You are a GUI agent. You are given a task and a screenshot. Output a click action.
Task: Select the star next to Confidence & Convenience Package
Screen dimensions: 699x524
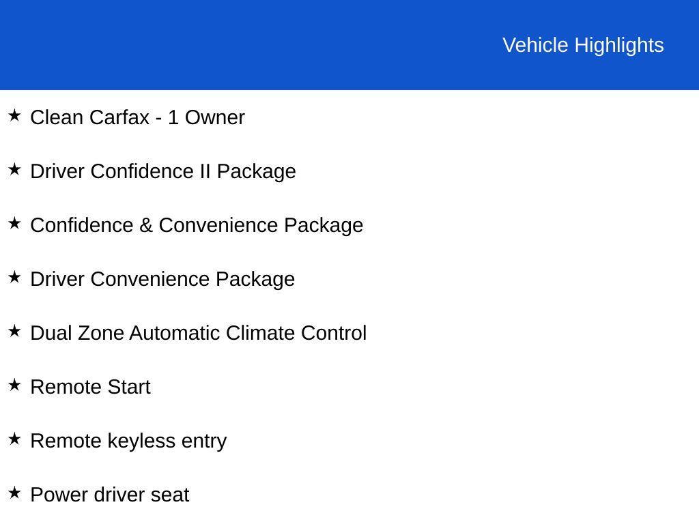coord(14,224)
